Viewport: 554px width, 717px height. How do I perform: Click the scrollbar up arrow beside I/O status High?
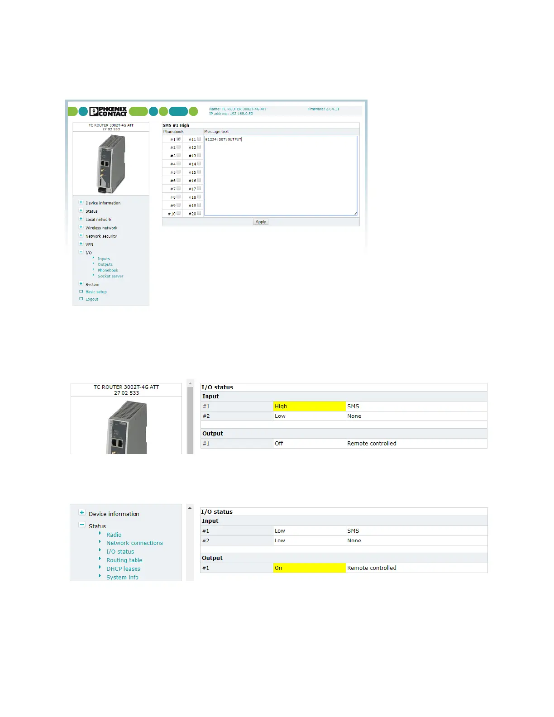(190, 383)
